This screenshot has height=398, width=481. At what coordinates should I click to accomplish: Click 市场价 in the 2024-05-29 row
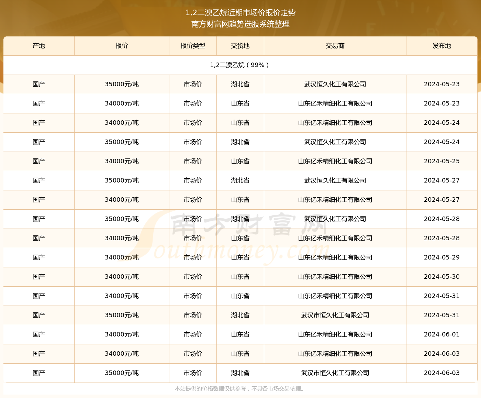click(x=193, y=257)
